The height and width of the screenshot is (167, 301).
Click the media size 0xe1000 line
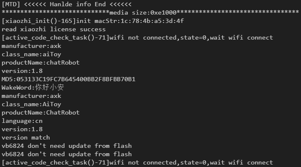coord(150,12)
